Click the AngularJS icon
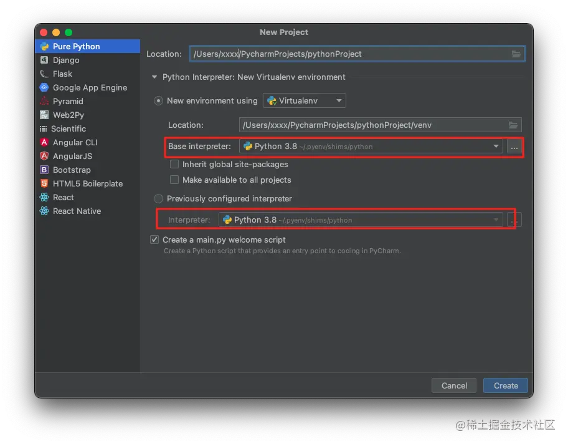Viewport: 568px width, 444px height. point(44,156)
